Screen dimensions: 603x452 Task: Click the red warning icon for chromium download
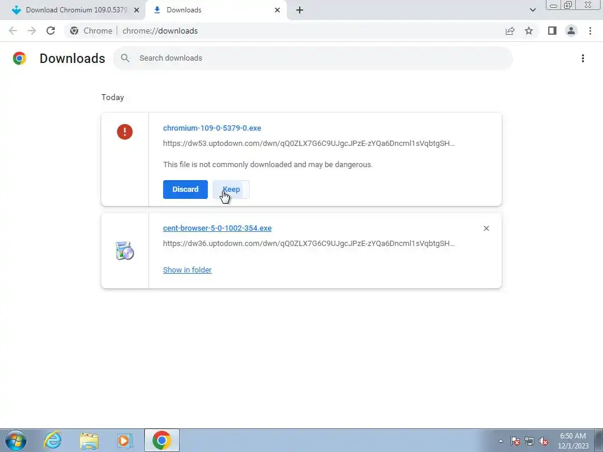(125, 132)
